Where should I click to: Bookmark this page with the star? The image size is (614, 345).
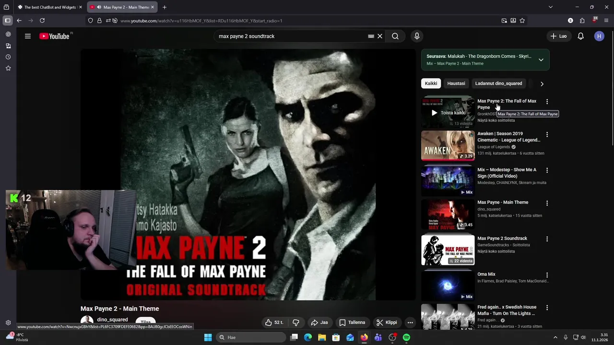(522, 21)
